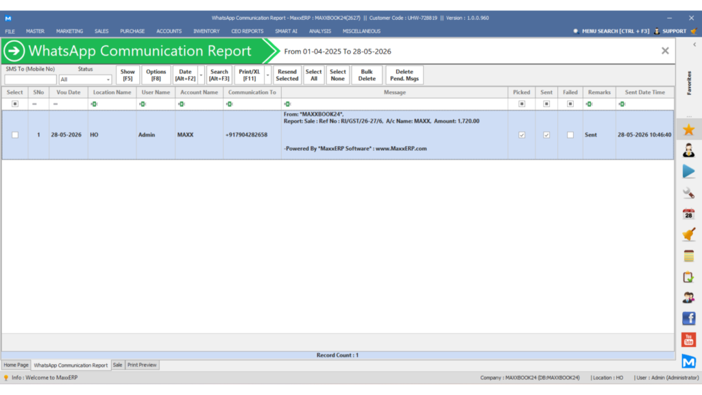Click the filter icon under User Name
702x395 pixels.
click(x=143, y=104)
